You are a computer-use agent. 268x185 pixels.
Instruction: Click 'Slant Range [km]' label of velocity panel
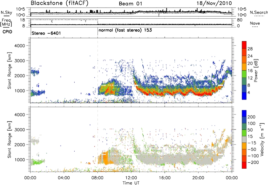(x=9, y=140)
